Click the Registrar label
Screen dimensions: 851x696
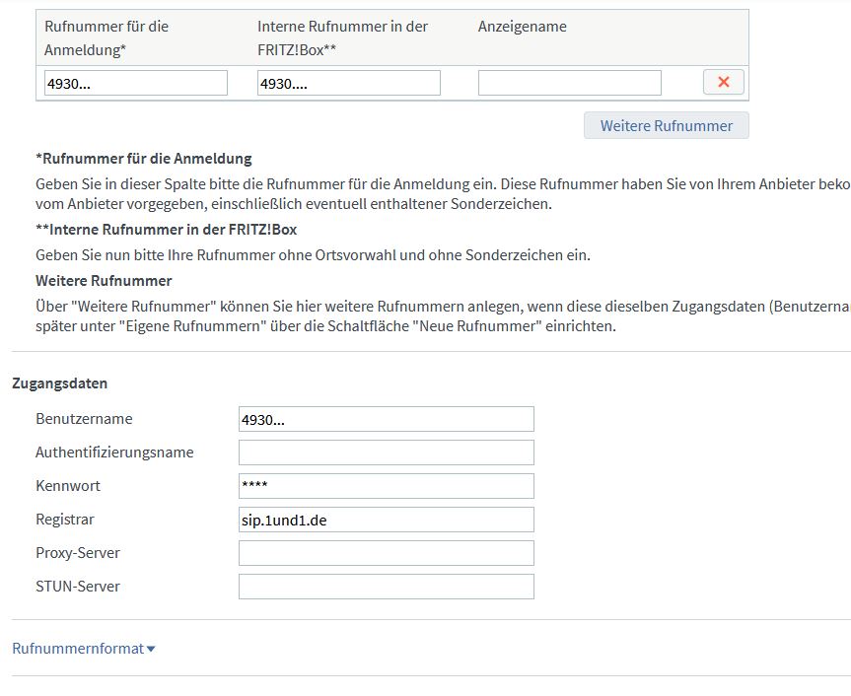pyautogui.click(x=65, y=520)
